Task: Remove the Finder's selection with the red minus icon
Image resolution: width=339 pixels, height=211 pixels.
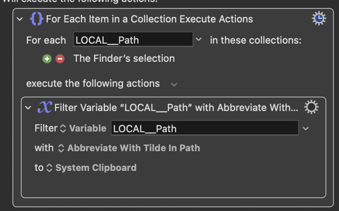Action: (60, 59)
